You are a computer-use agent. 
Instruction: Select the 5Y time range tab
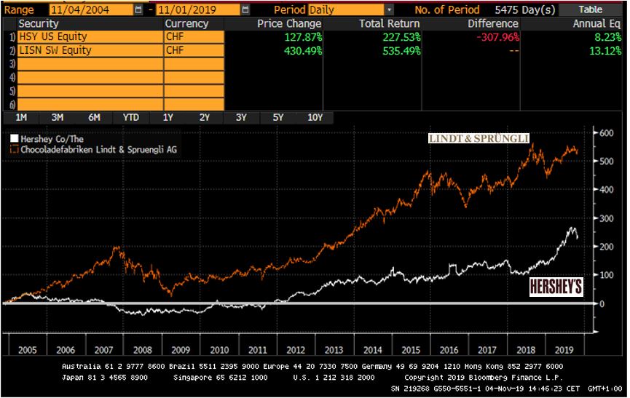(278, 118)
